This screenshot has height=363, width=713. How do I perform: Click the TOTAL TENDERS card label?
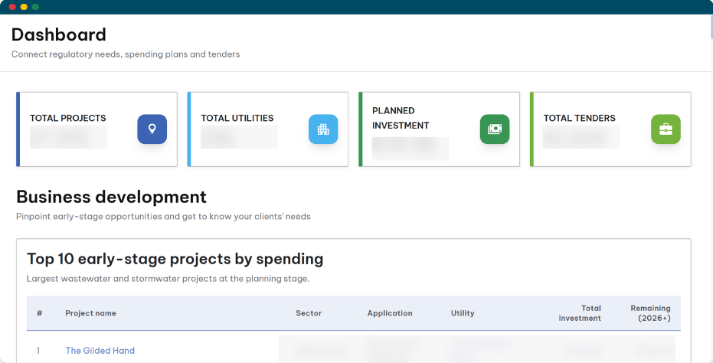(x=579, y=118)
